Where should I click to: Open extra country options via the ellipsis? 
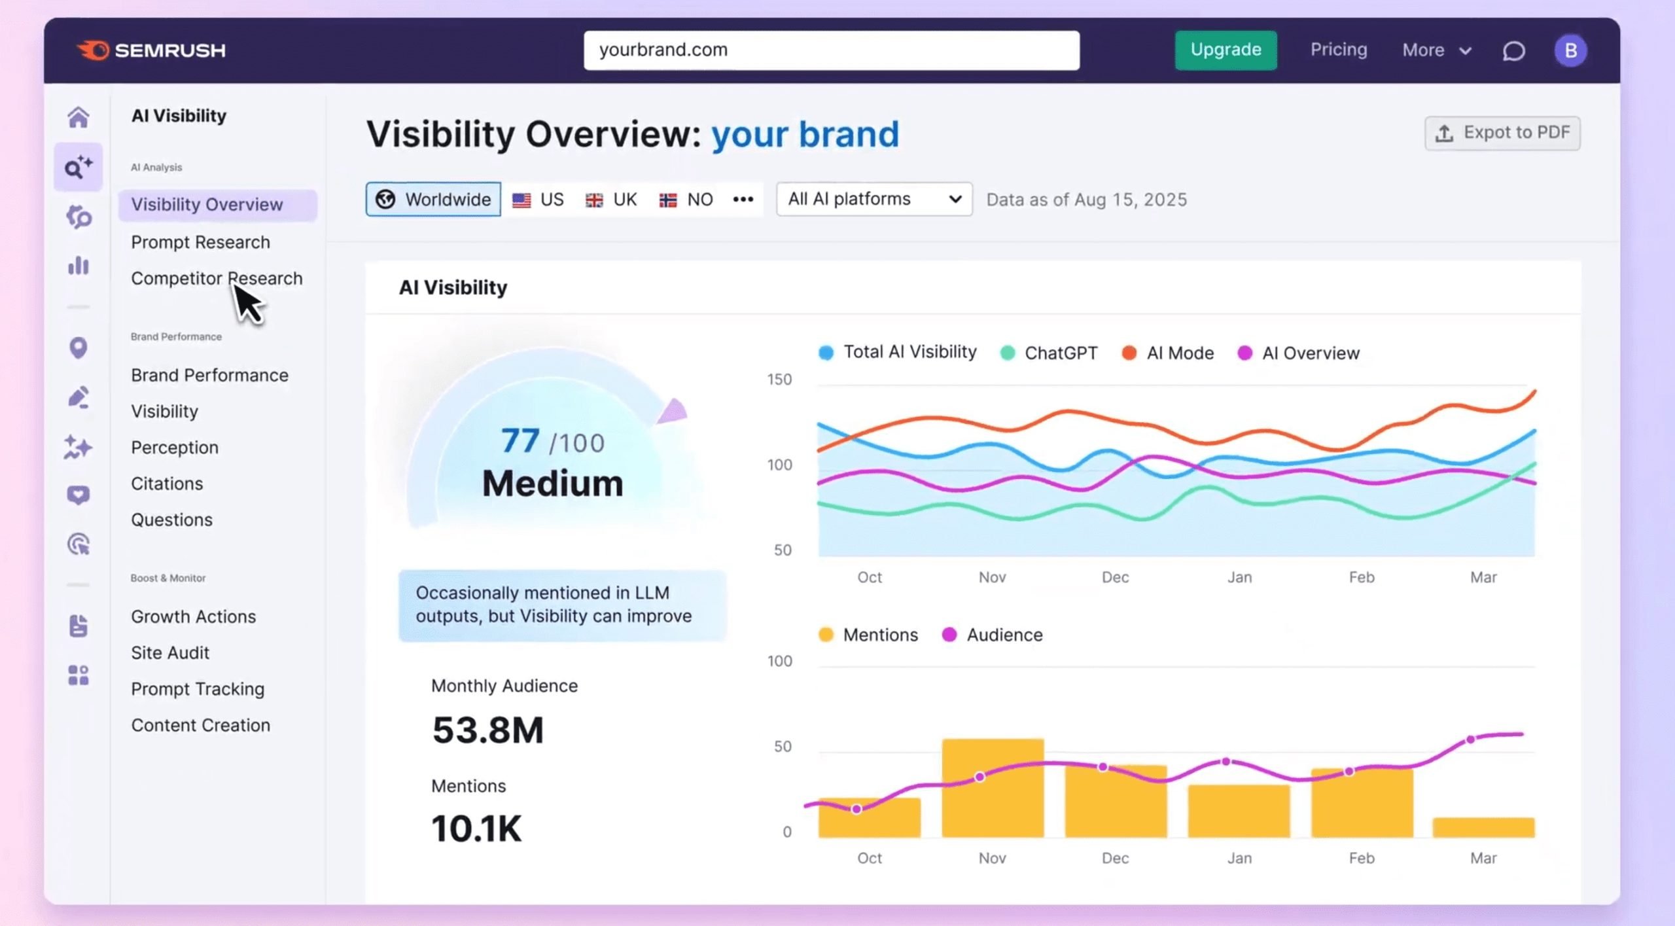click(x=743, y=199)
